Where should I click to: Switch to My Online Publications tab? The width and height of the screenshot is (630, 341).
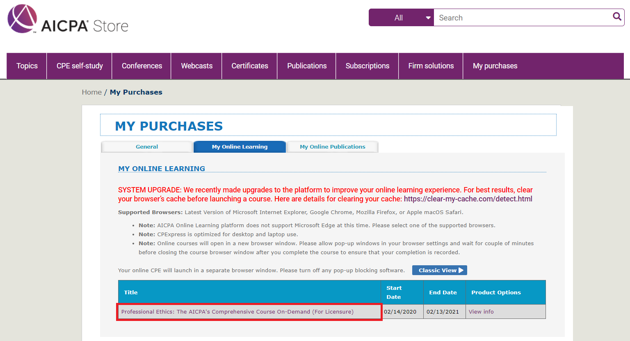333,147
